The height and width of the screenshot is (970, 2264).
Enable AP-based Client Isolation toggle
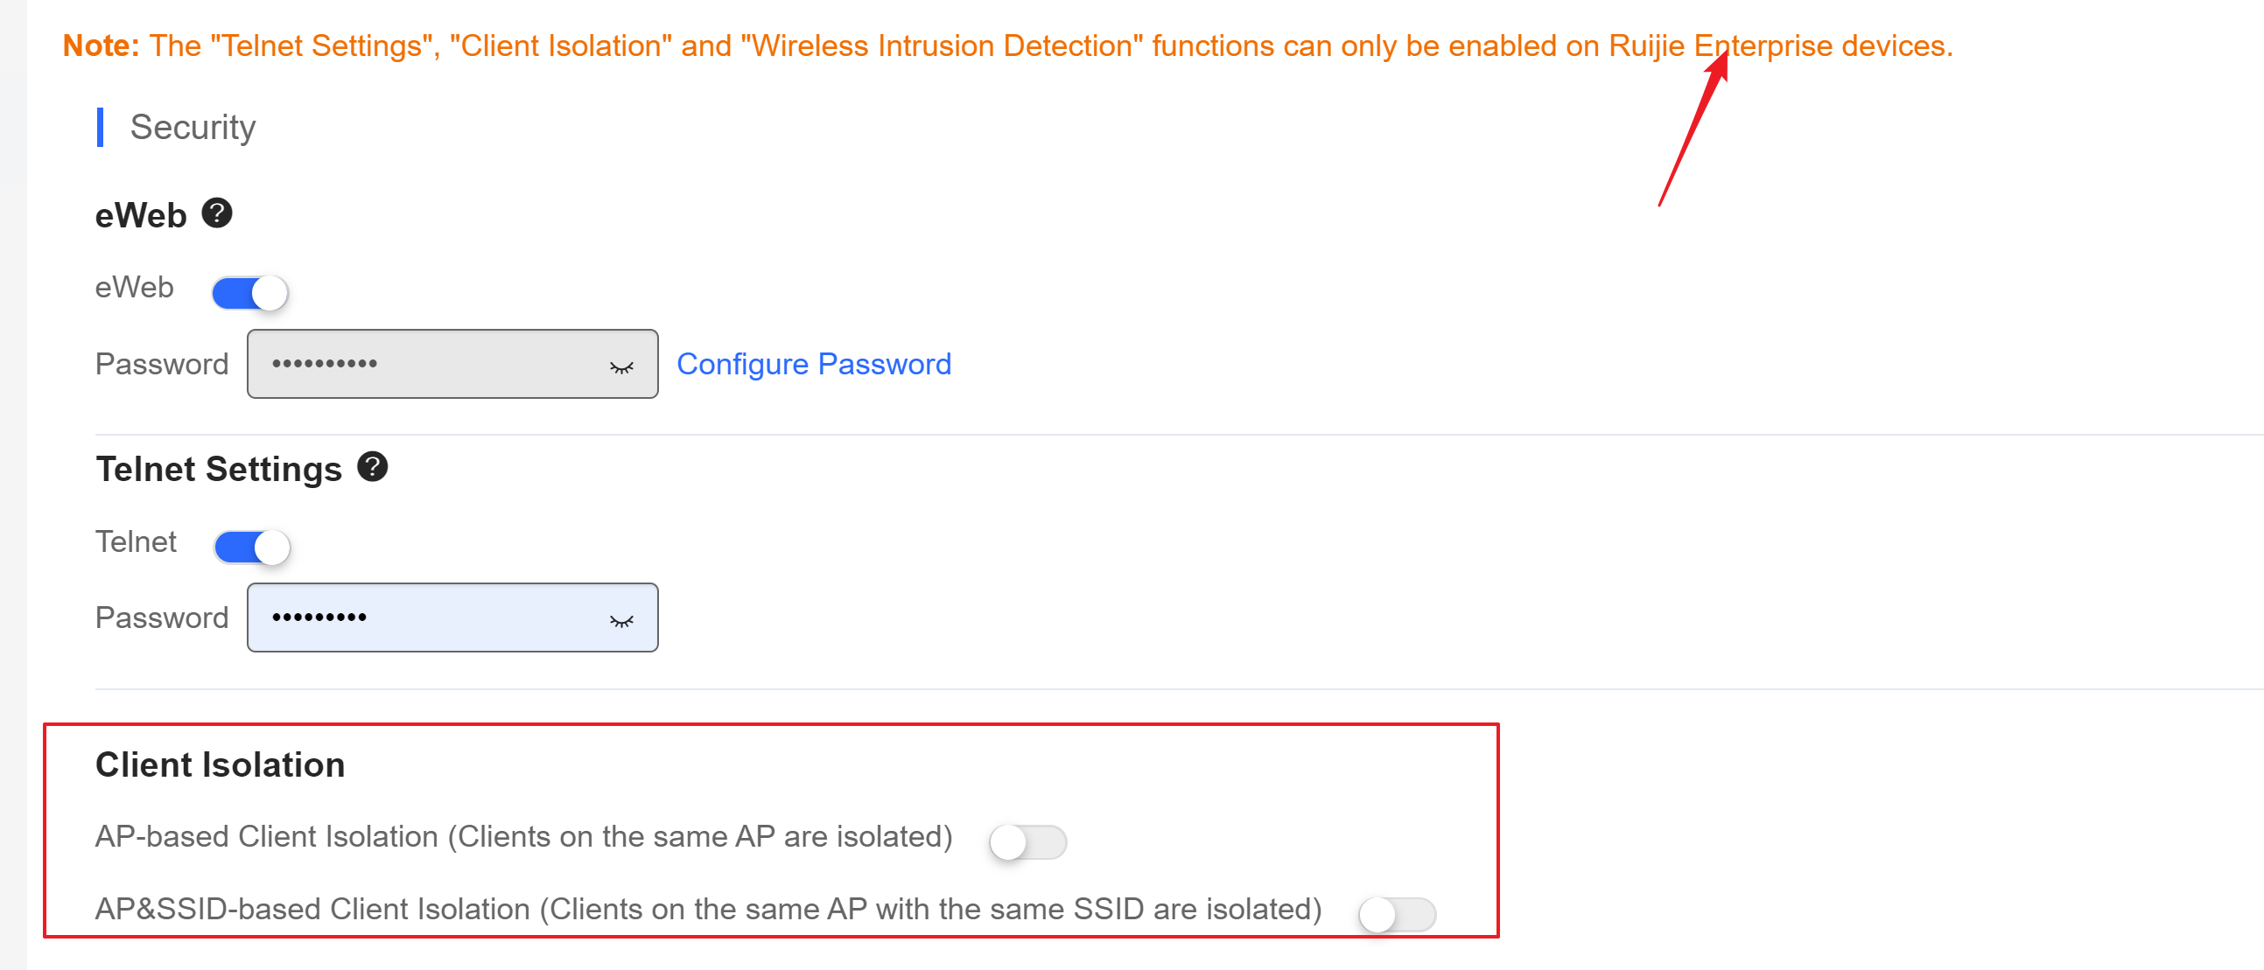(x=1027, y=841)
